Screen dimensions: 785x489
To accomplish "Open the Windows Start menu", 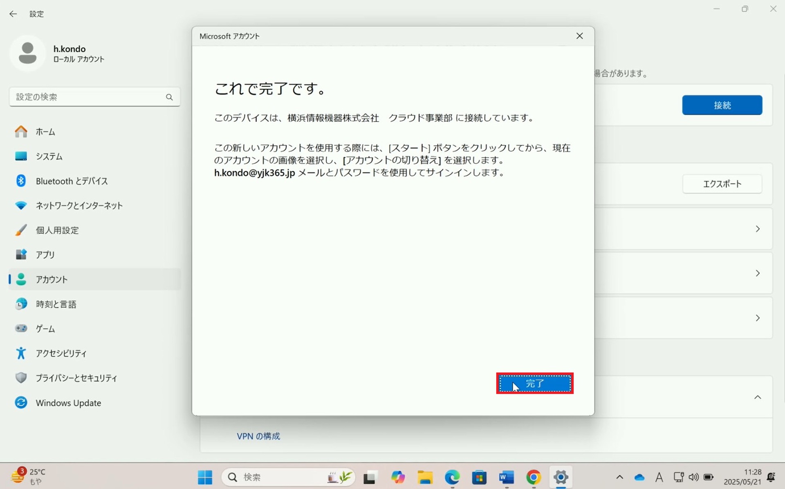I will coord(205,477).
